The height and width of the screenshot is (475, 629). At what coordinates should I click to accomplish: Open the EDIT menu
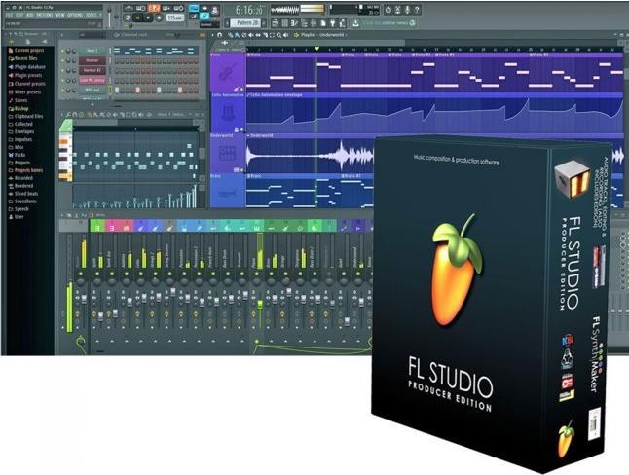click(18, 15)
